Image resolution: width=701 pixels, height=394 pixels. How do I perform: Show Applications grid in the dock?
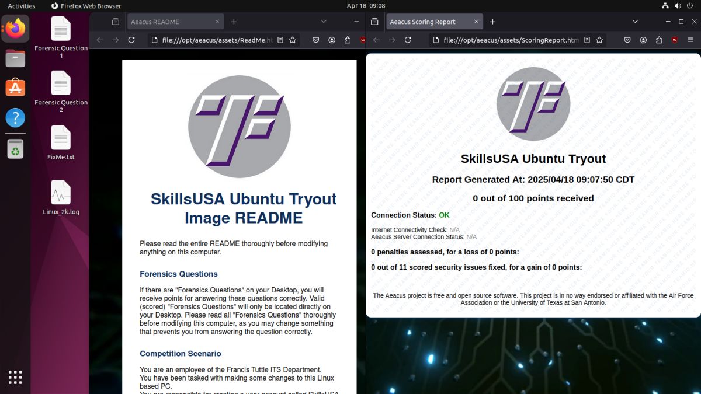15,377
